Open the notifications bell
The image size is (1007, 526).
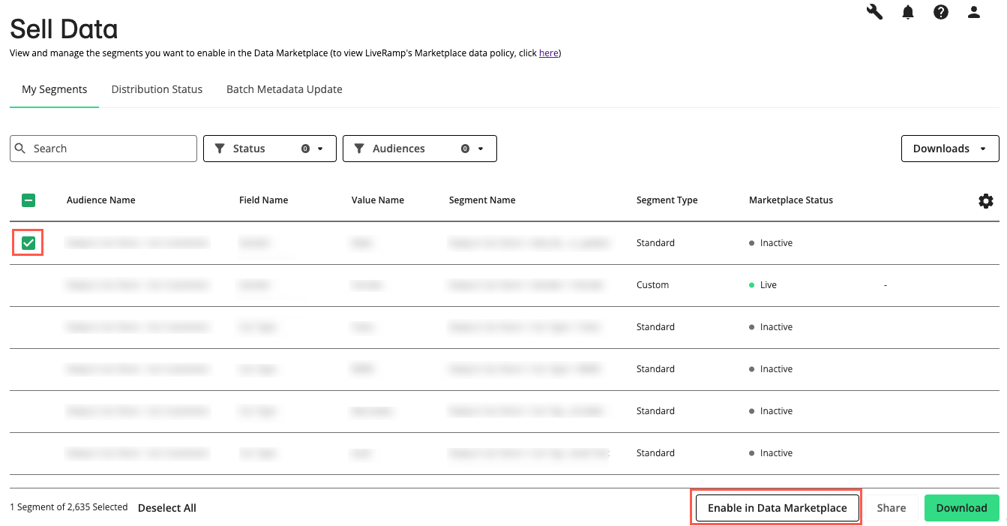pos(908,12)
